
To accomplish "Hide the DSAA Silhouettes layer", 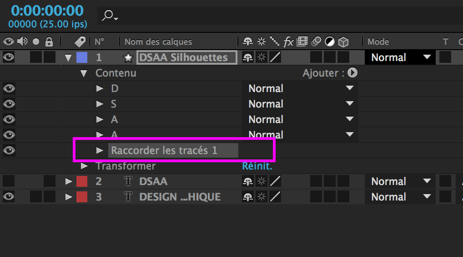I will (x=9, y=57).
